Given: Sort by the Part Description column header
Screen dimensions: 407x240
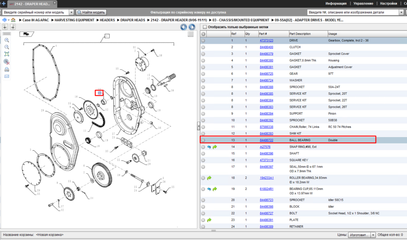Looking at the screenshot, I should [x=308, y=34].
